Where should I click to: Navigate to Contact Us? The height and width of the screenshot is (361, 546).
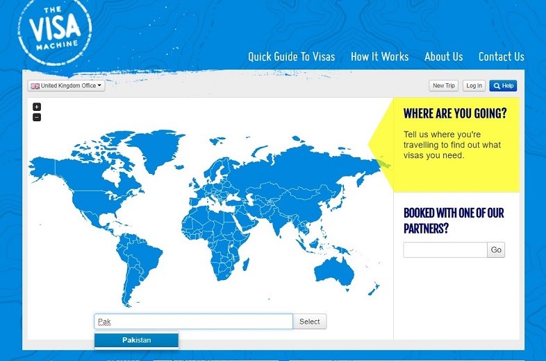pyautogui.click(x=501, y=57)
